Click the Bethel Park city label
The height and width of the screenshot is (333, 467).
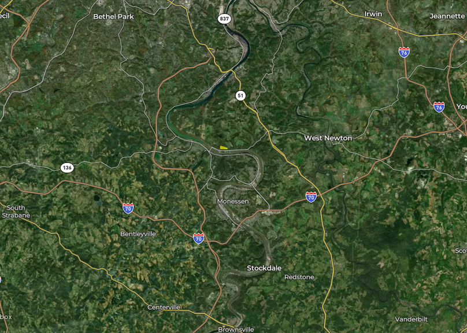click(113, 17)
